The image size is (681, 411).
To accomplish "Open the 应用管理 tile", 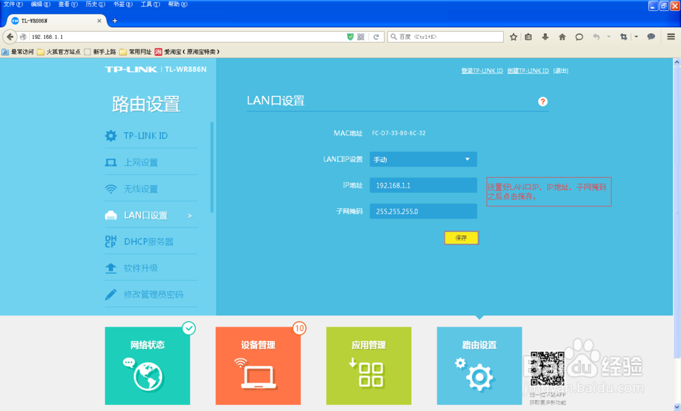I will 368,366.
